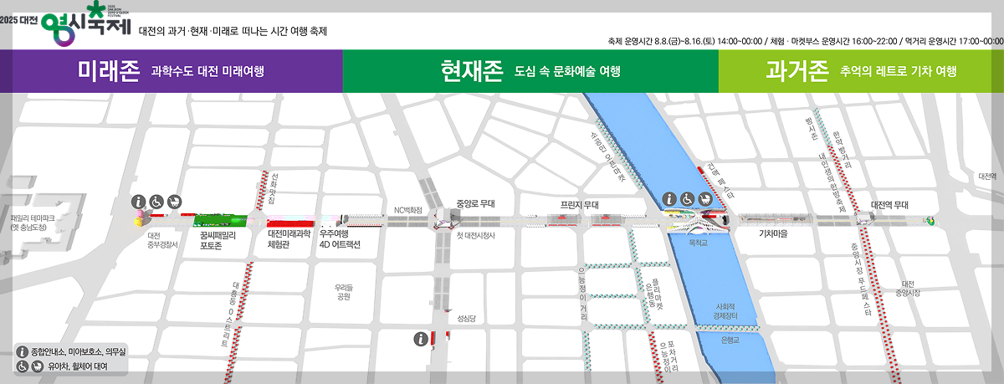Select the purple 미래존 banner
Viewport: 1004px width, 384px height.
[x=171, y=71]
